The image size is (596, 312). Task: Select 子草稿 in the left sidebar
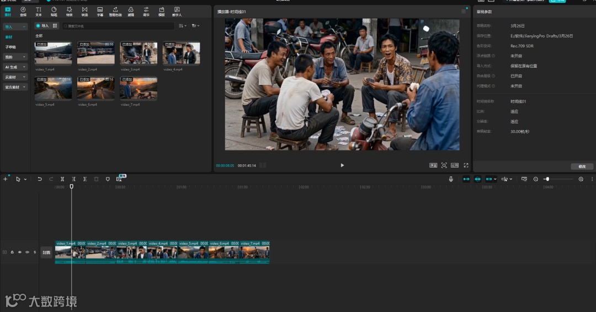10,47
